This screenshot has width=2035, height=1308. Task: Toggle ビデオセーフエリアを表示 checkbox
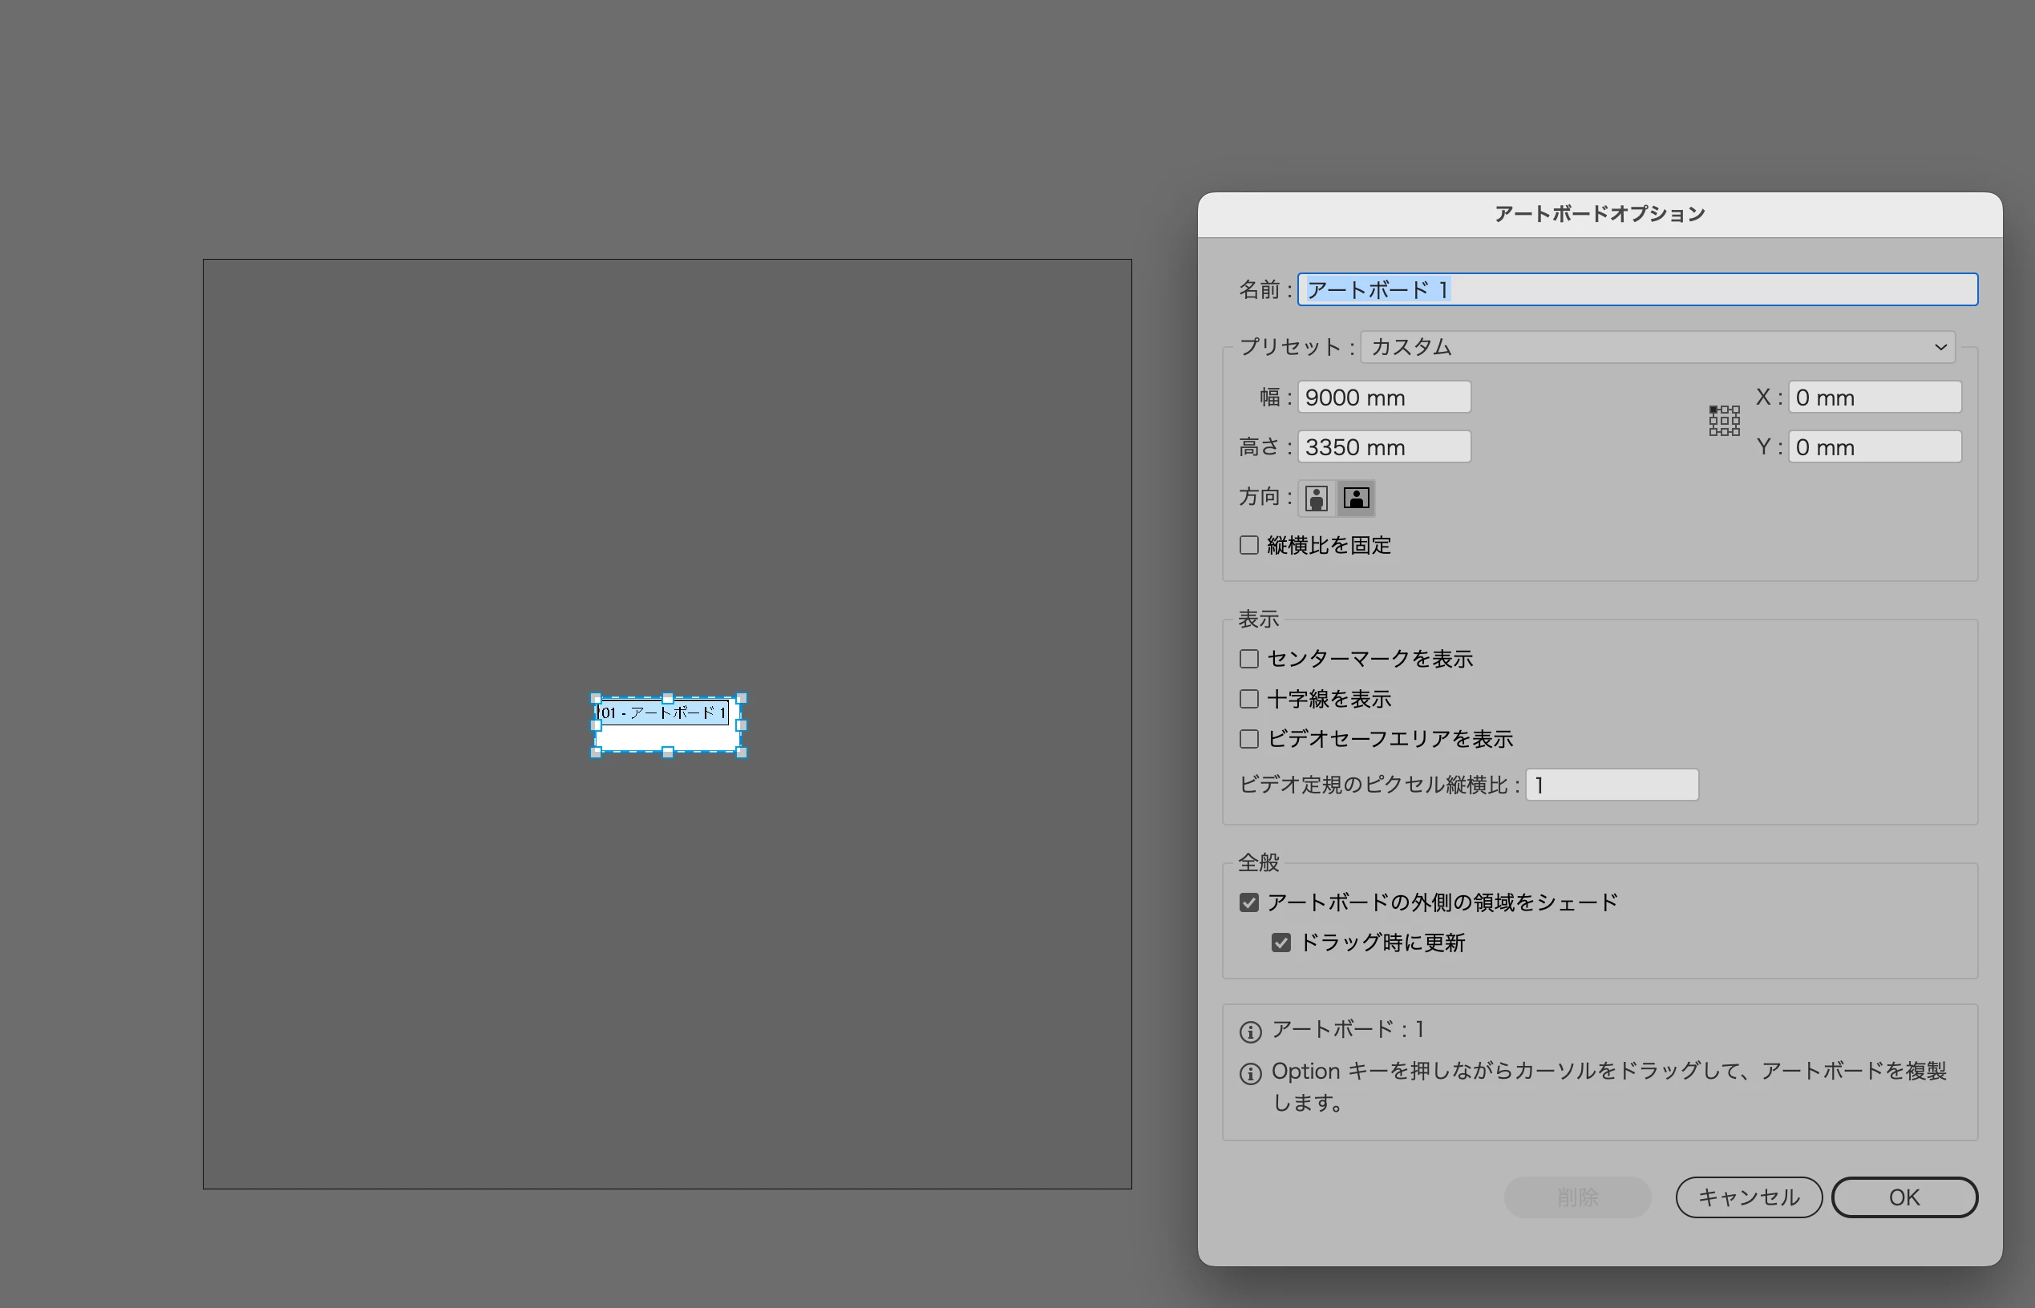pyautogui.click(x=1248, y=739)
